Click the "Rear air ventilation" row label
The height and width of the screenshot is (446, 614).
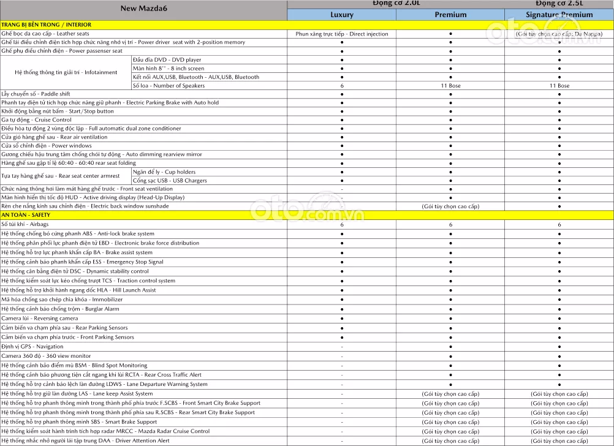(x=54, y=137)
